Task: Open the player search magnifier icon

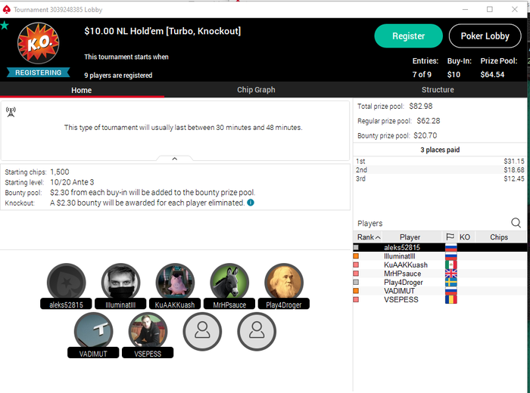Action: [x=516, y=223]
